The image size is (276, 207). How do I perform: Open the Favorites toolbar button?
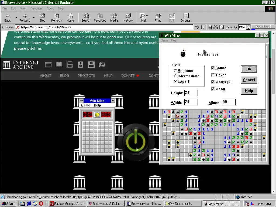[100, 18]
